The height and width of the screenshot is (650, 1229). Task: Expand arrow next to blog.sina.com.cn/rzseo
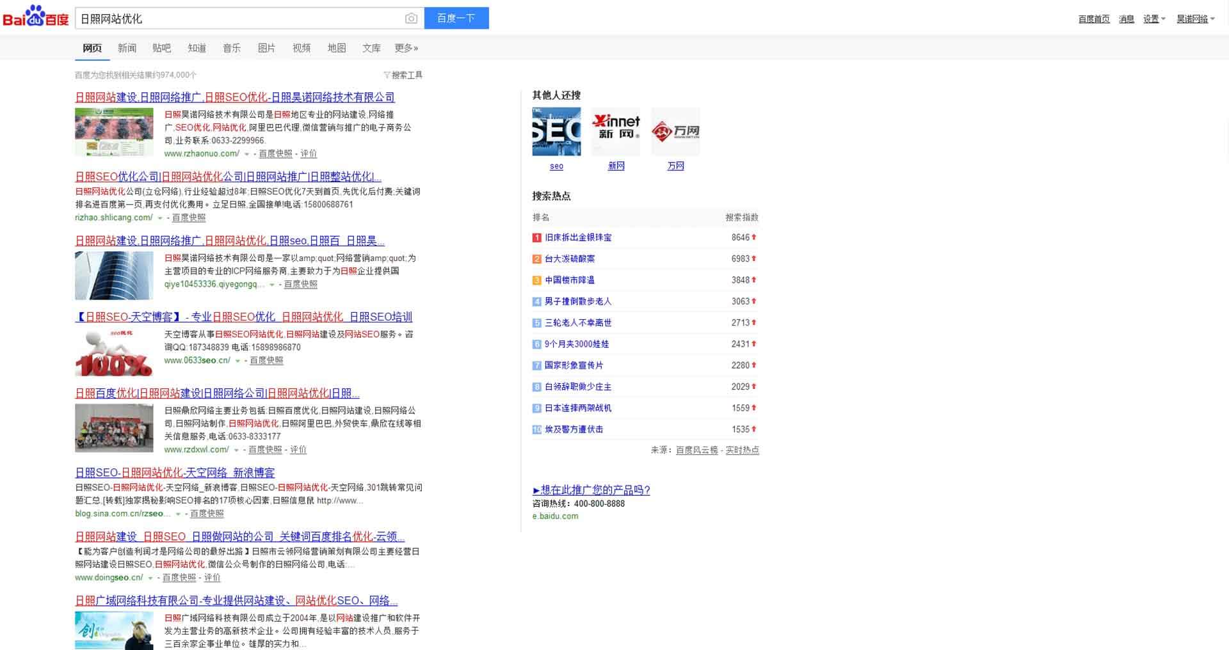[x=178, y=514]
